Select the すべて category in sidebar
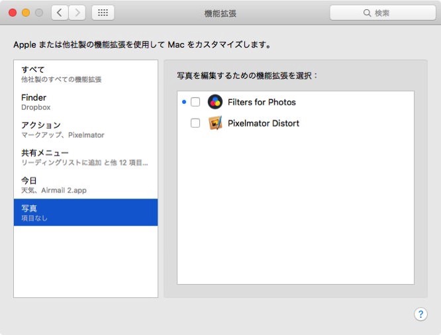Screen dimensions: 441x335 [85, 74]
